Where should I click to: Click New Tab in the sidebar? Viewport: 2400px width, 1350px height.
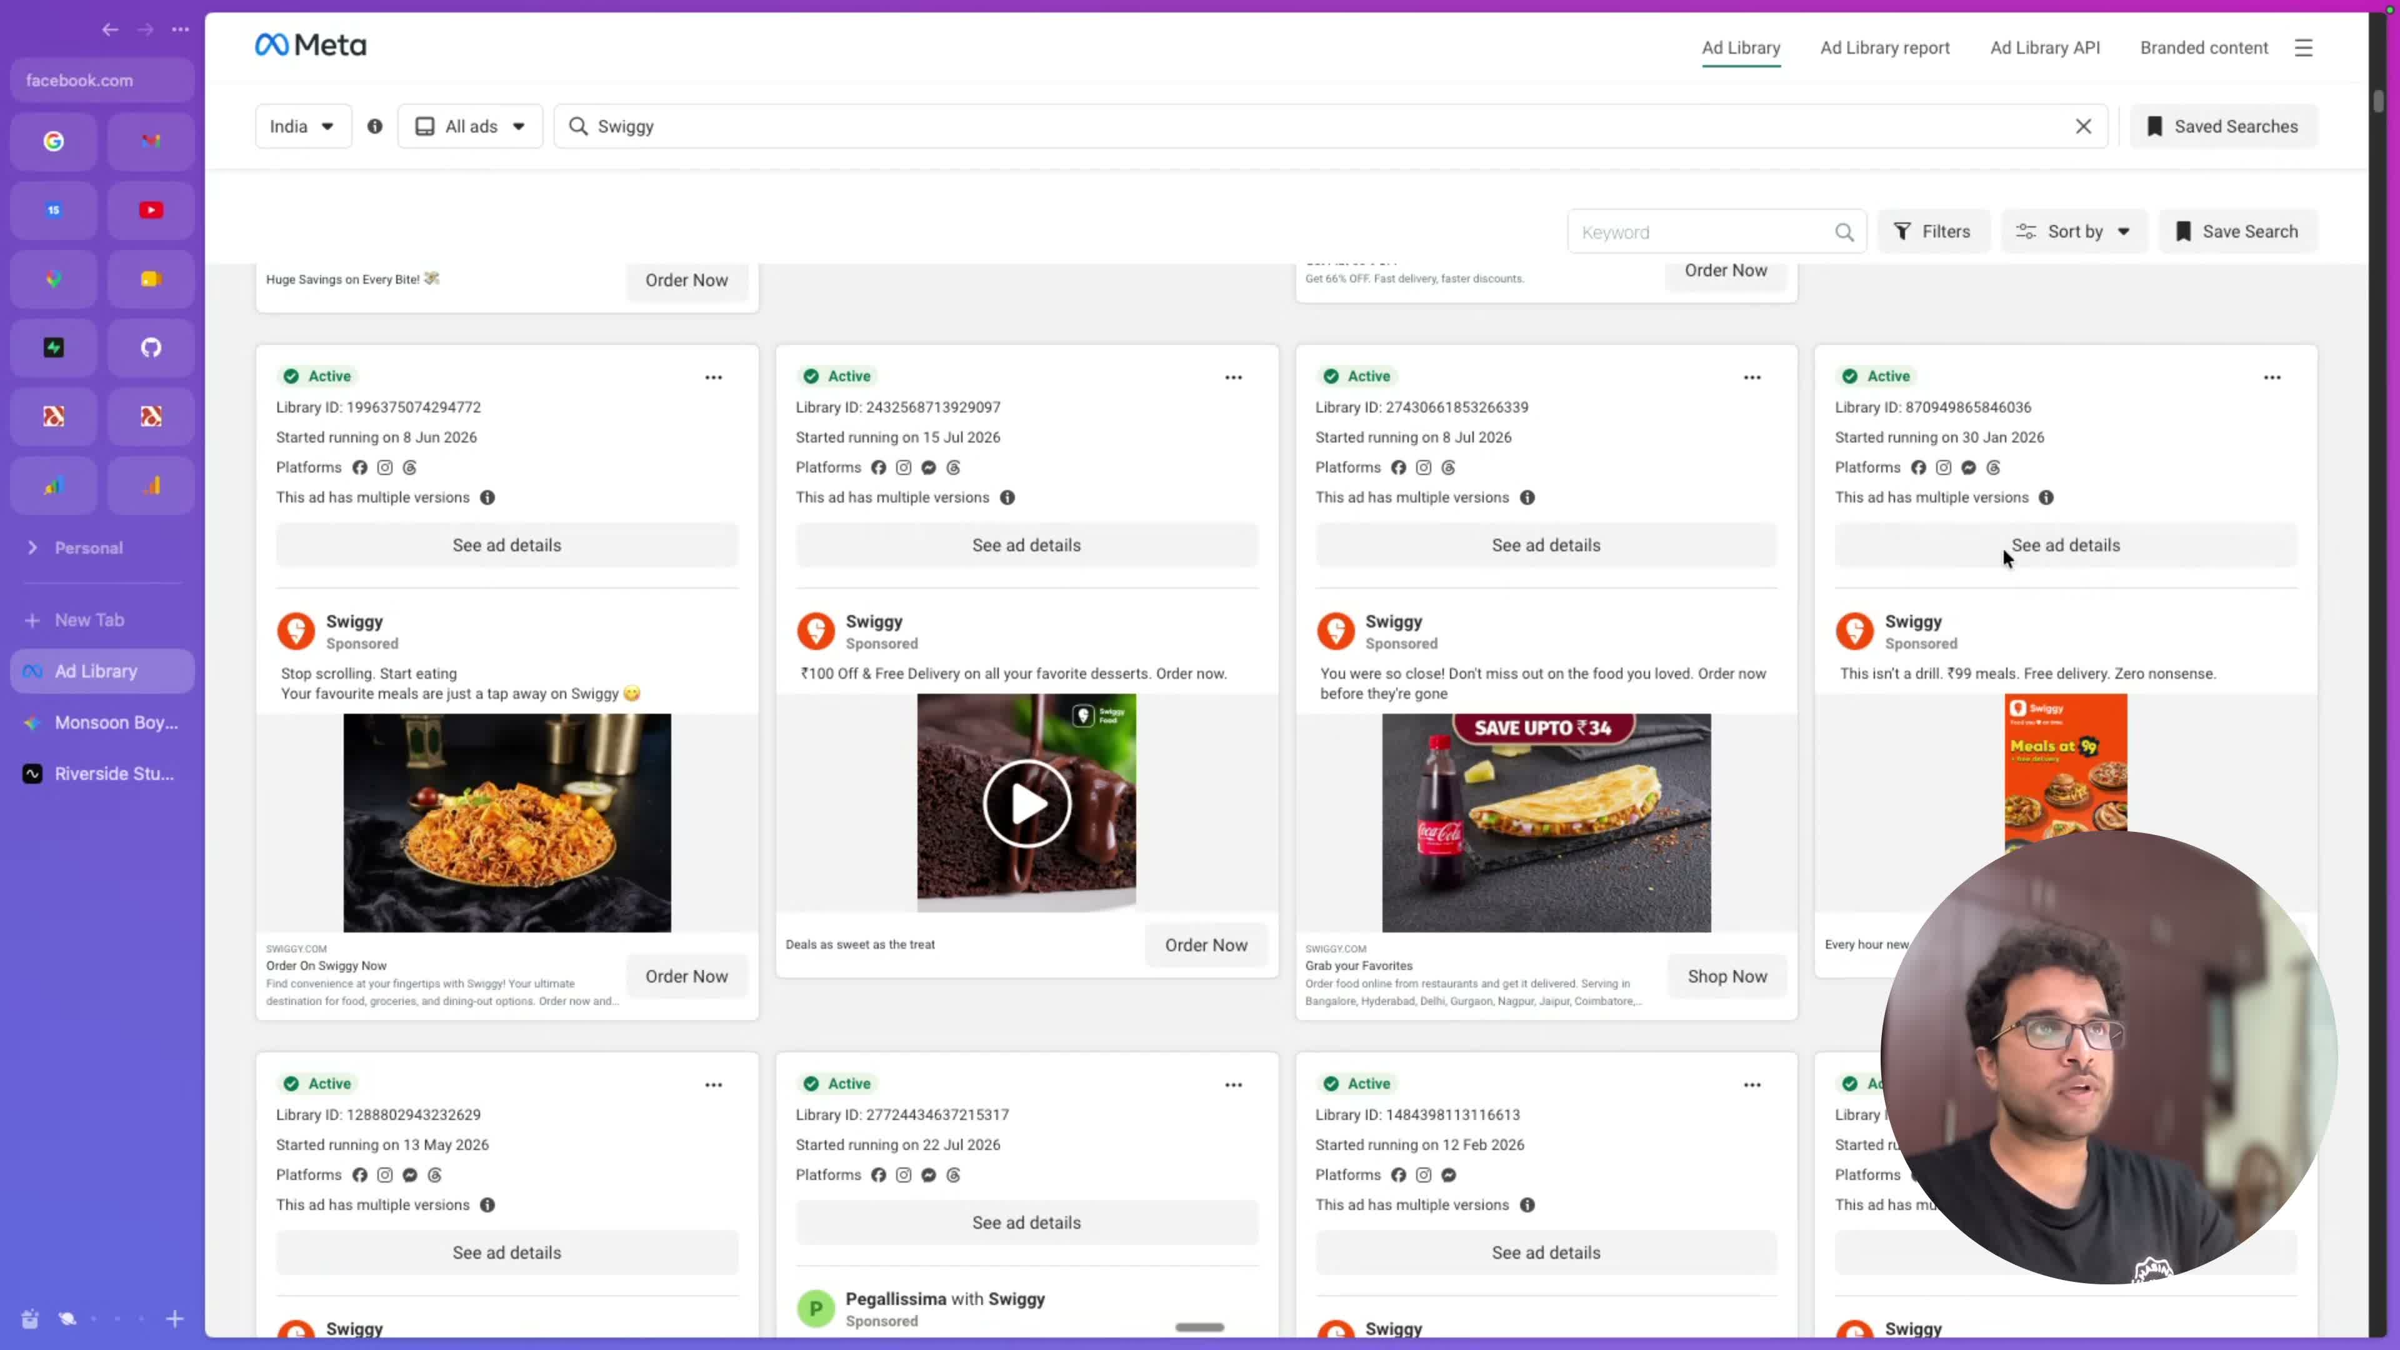pos(102,619)
